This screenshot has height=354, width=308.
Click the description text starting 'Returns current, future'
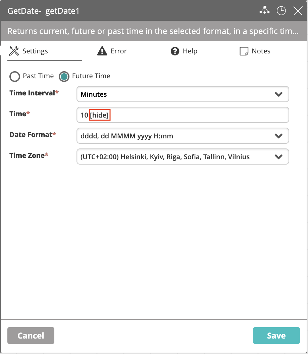pos(153,31)
